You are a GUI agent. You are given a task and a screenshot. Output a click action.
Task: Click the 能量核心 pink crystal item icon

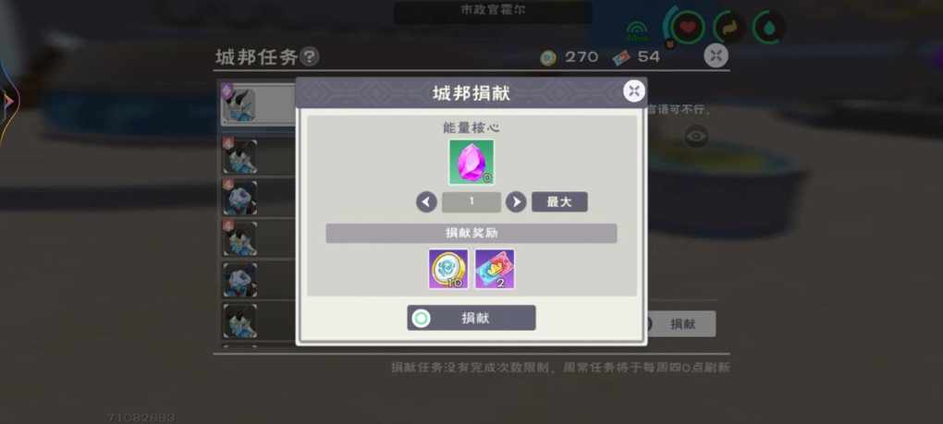pos(471,163)
